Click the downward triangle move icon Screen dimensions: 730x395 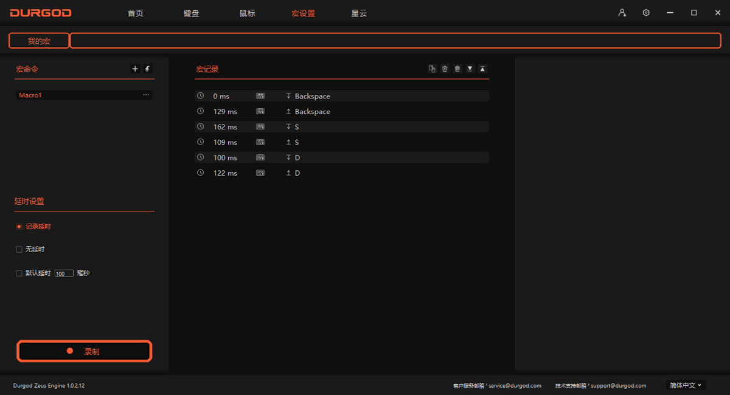470,69
